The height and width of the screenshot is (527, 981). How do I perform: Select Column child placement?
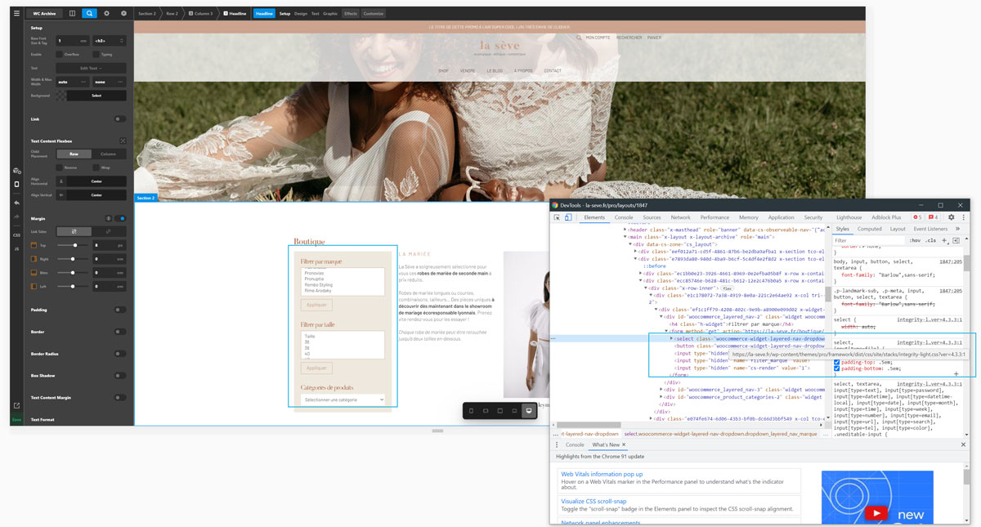click(109, 154)
